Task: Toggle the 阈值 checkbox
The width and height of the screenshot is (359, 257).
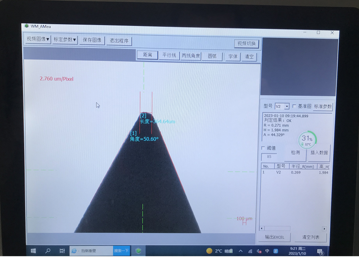Action: [263, 148]
